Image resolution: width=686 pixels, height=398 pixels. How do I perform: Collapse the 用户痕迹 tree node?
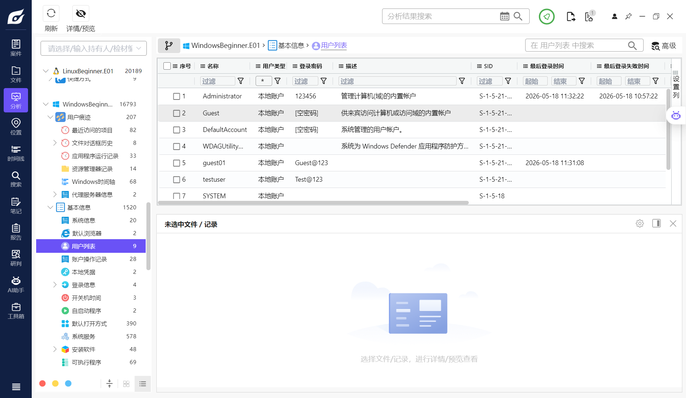point(51,117)
